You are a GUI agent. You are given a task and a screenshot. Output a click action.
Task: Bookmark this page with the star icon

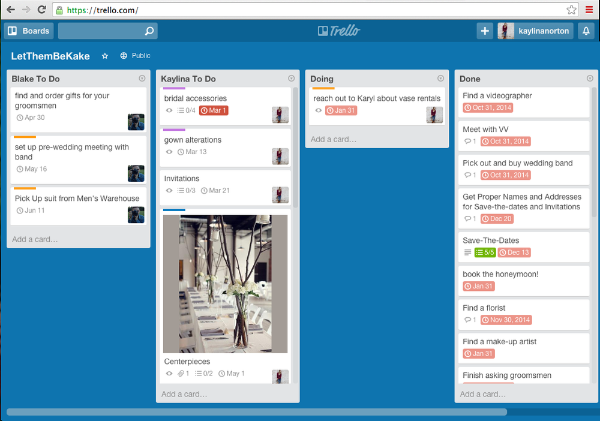(571, 10)
